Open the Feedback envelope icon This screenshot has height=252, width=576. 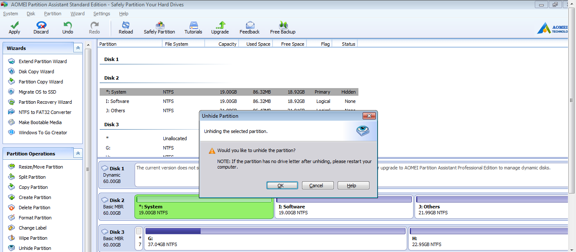(x=249, y=25)
